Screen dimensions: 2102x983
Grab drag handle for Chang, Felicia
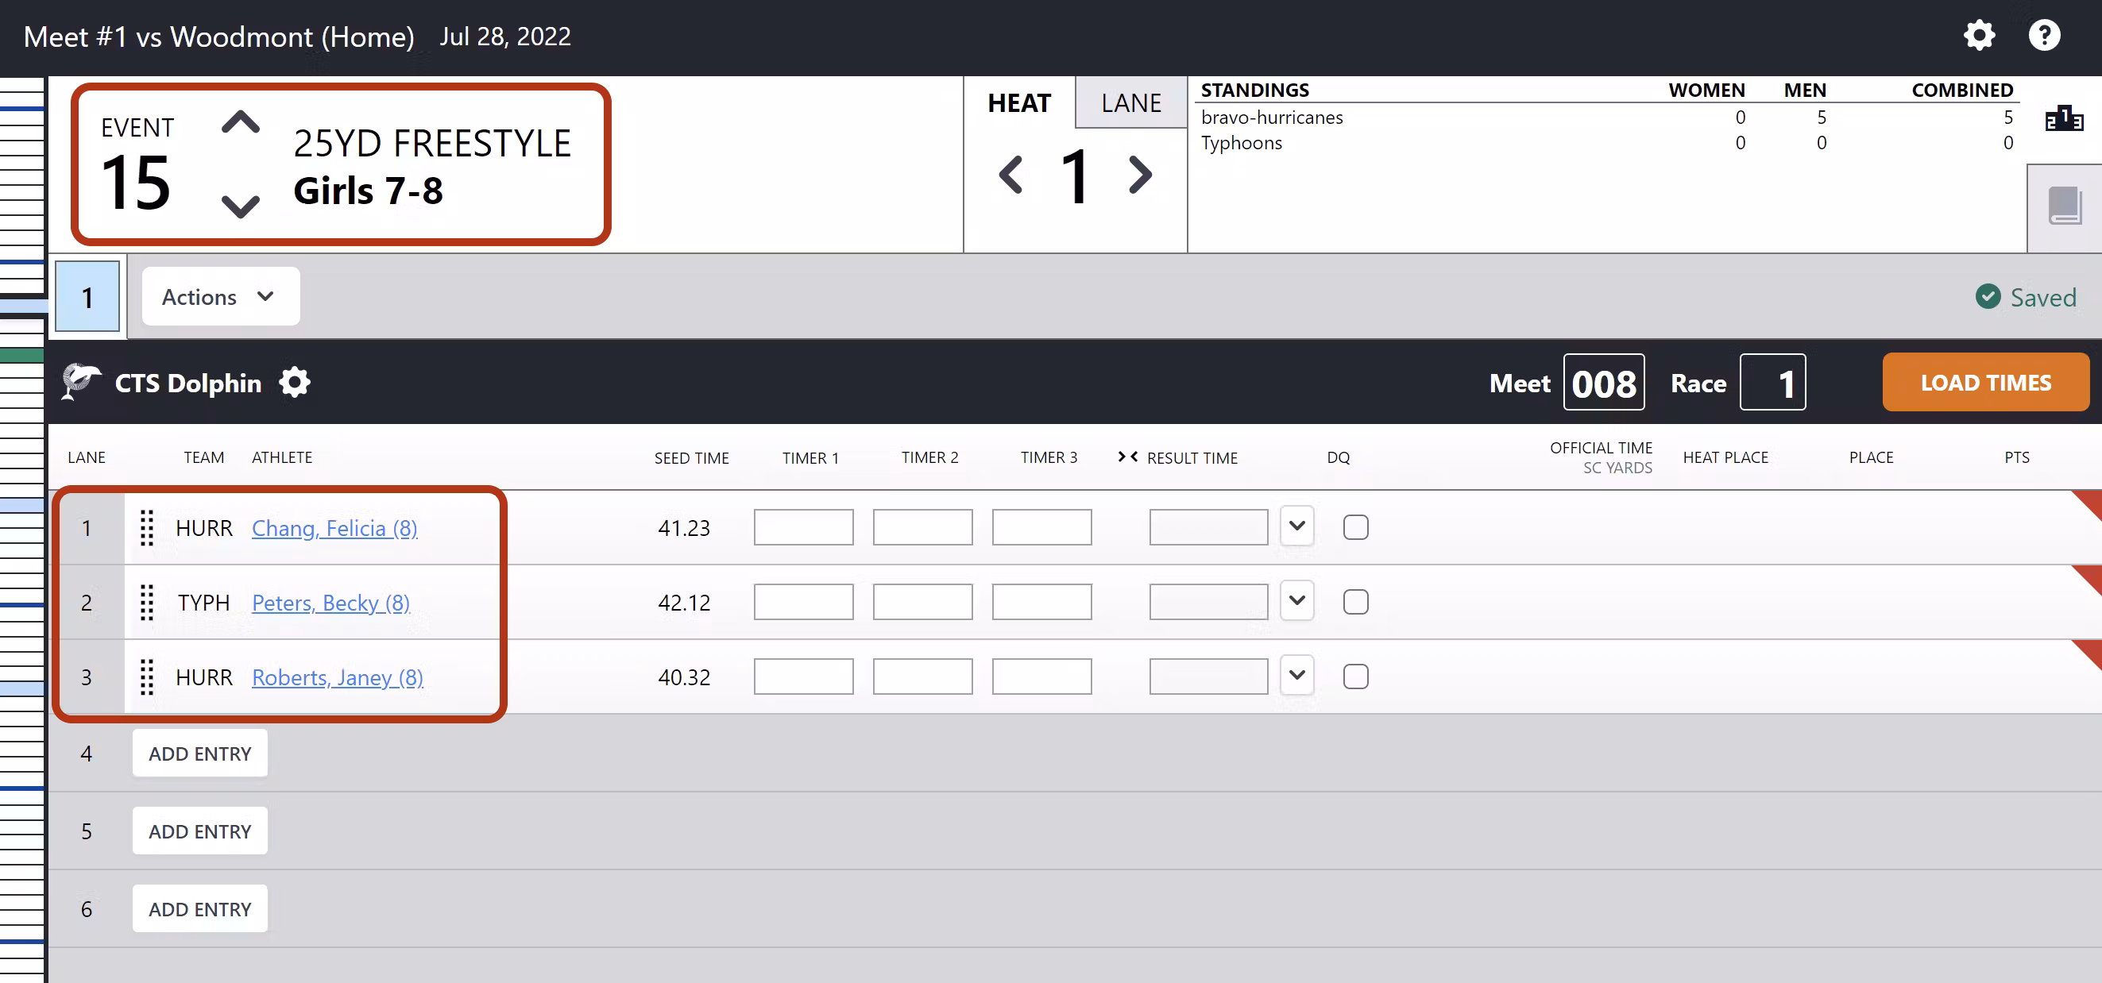coord(147,528)
